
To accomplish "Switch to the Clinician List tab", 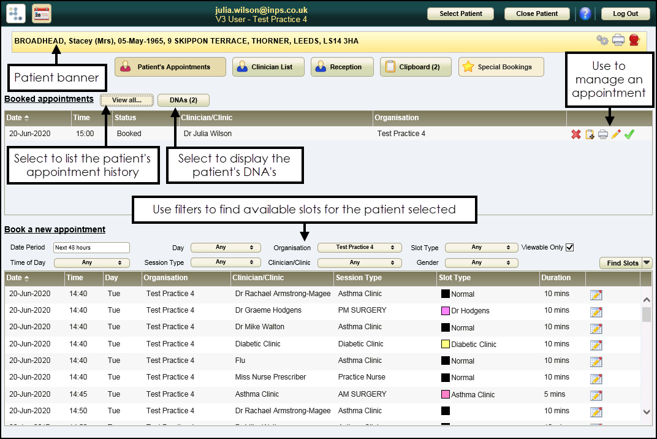I will (x=268, y=67).
